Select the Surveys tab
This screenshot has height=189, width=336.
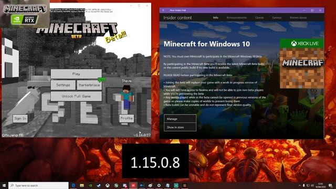(277, 18)
